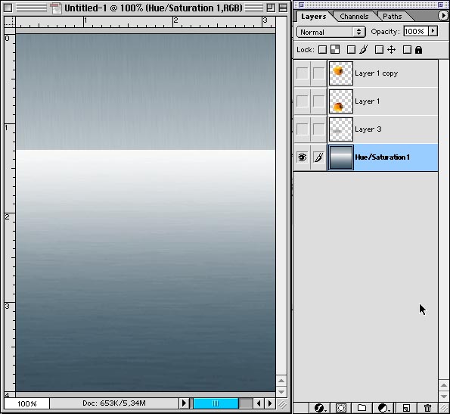Click document vertical scroll down arrow

tap(281, 391)
